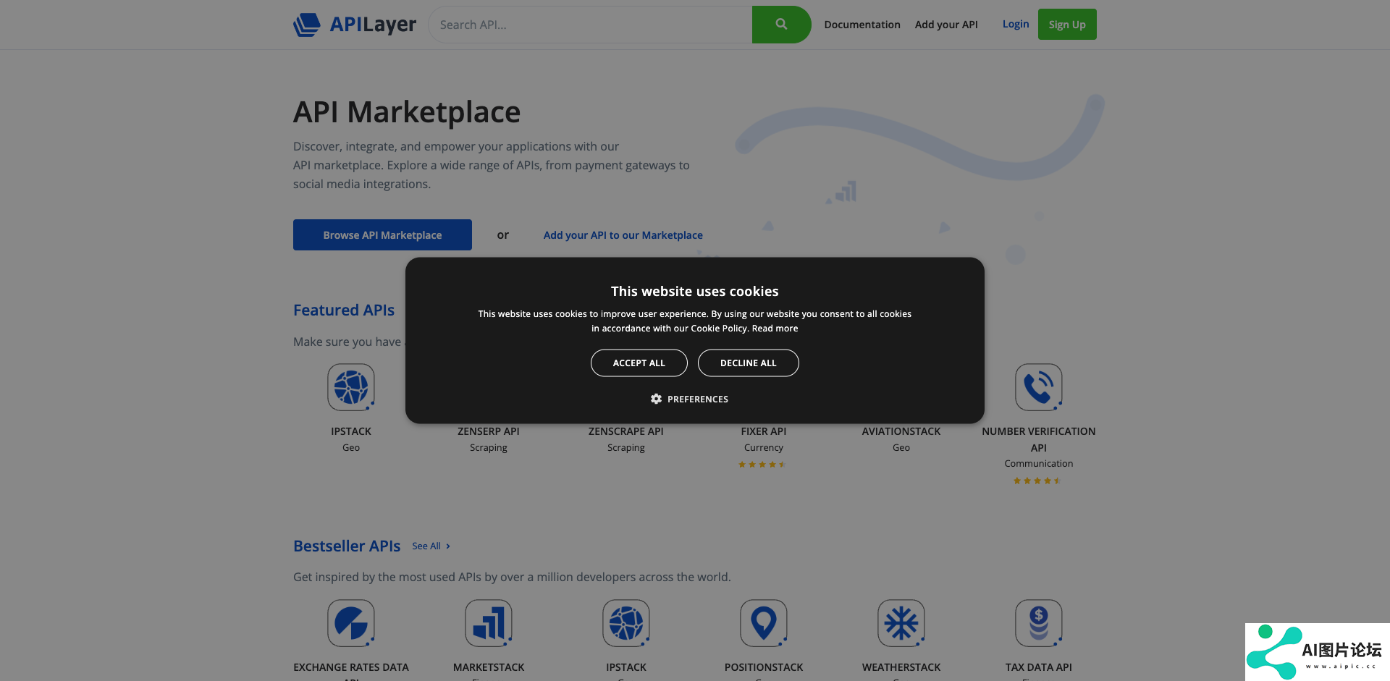Open the Weatherstack snowflake icon

click(x=901, y=623)
